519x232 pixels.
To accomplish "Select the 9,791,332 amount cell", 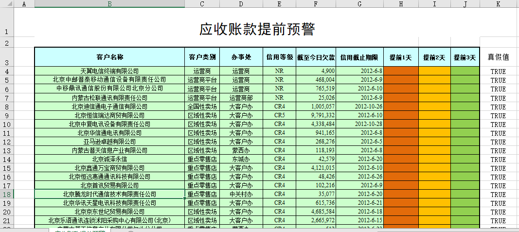I will [316, 115].
